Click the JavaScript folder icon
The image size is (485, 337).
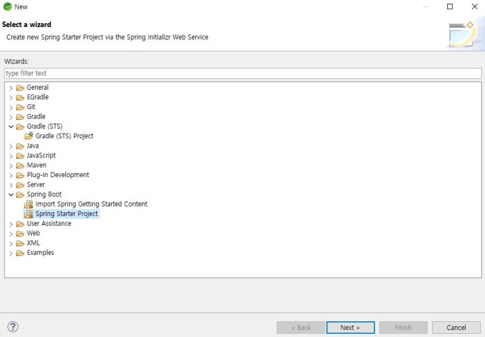pos(20,156)
